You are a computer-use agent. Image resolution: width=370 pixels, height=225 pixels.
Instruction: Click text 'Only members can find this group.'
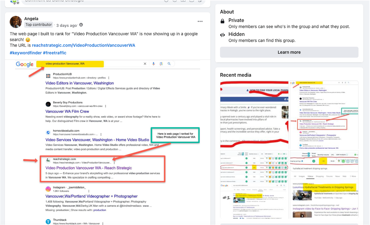262,40
